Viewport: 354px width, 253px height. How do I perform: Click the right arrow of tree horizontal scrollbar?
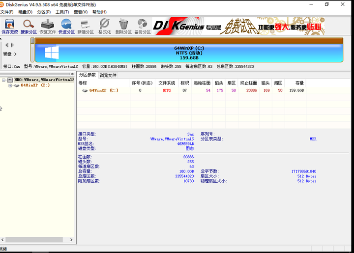(71, 240)
